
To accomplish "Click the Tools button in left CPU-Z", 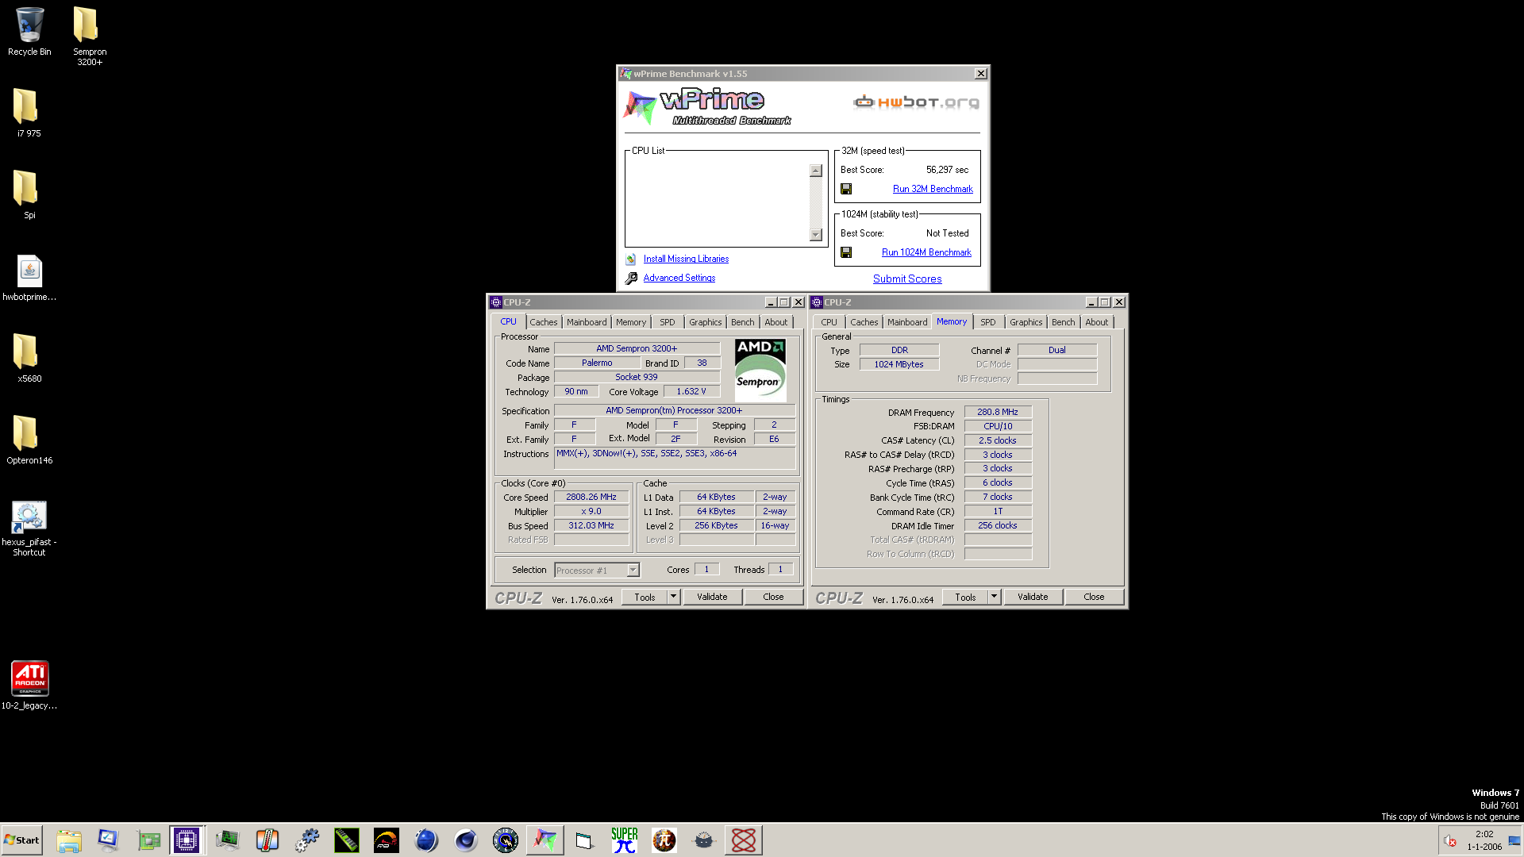I will [x=645, y=597].
